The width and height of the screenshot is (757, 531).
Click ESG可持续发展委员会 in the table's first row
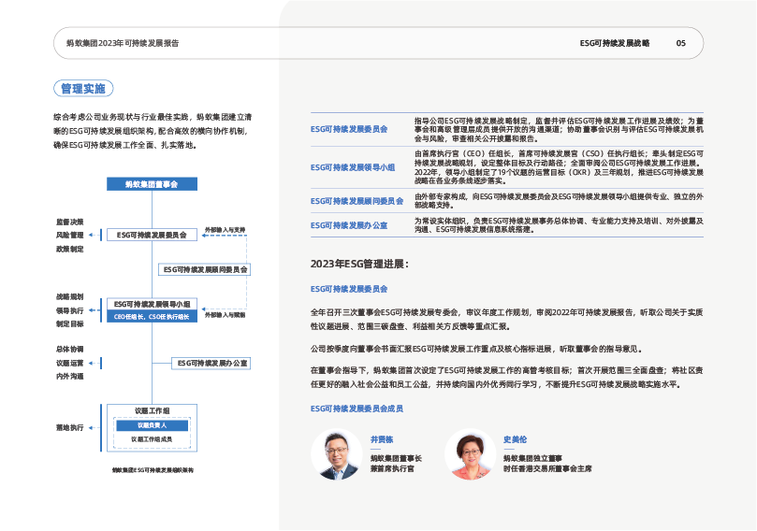(x=349, y=129)
